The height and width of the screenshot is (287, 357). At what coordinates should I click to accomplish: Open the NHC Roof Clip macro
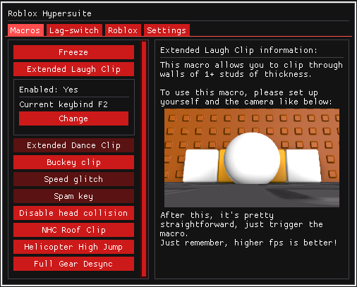(73, 230)
